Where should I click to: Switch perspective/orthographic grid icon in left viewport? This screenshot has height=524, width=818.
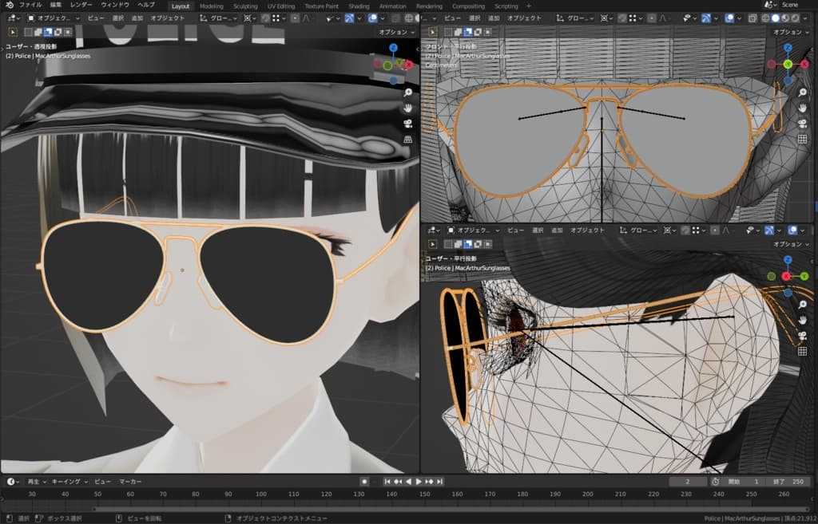(407, 139)
